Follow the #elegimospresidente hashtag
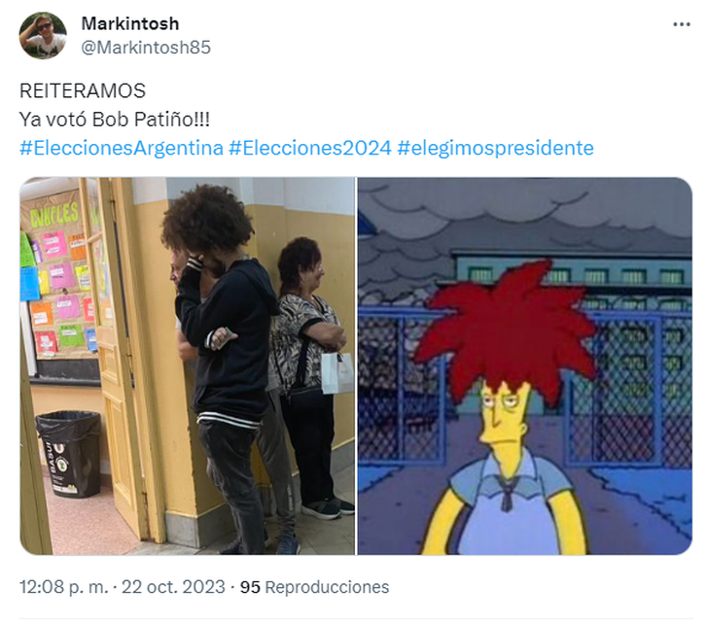This screenshot has height=624, width=710. coord(495,148)
